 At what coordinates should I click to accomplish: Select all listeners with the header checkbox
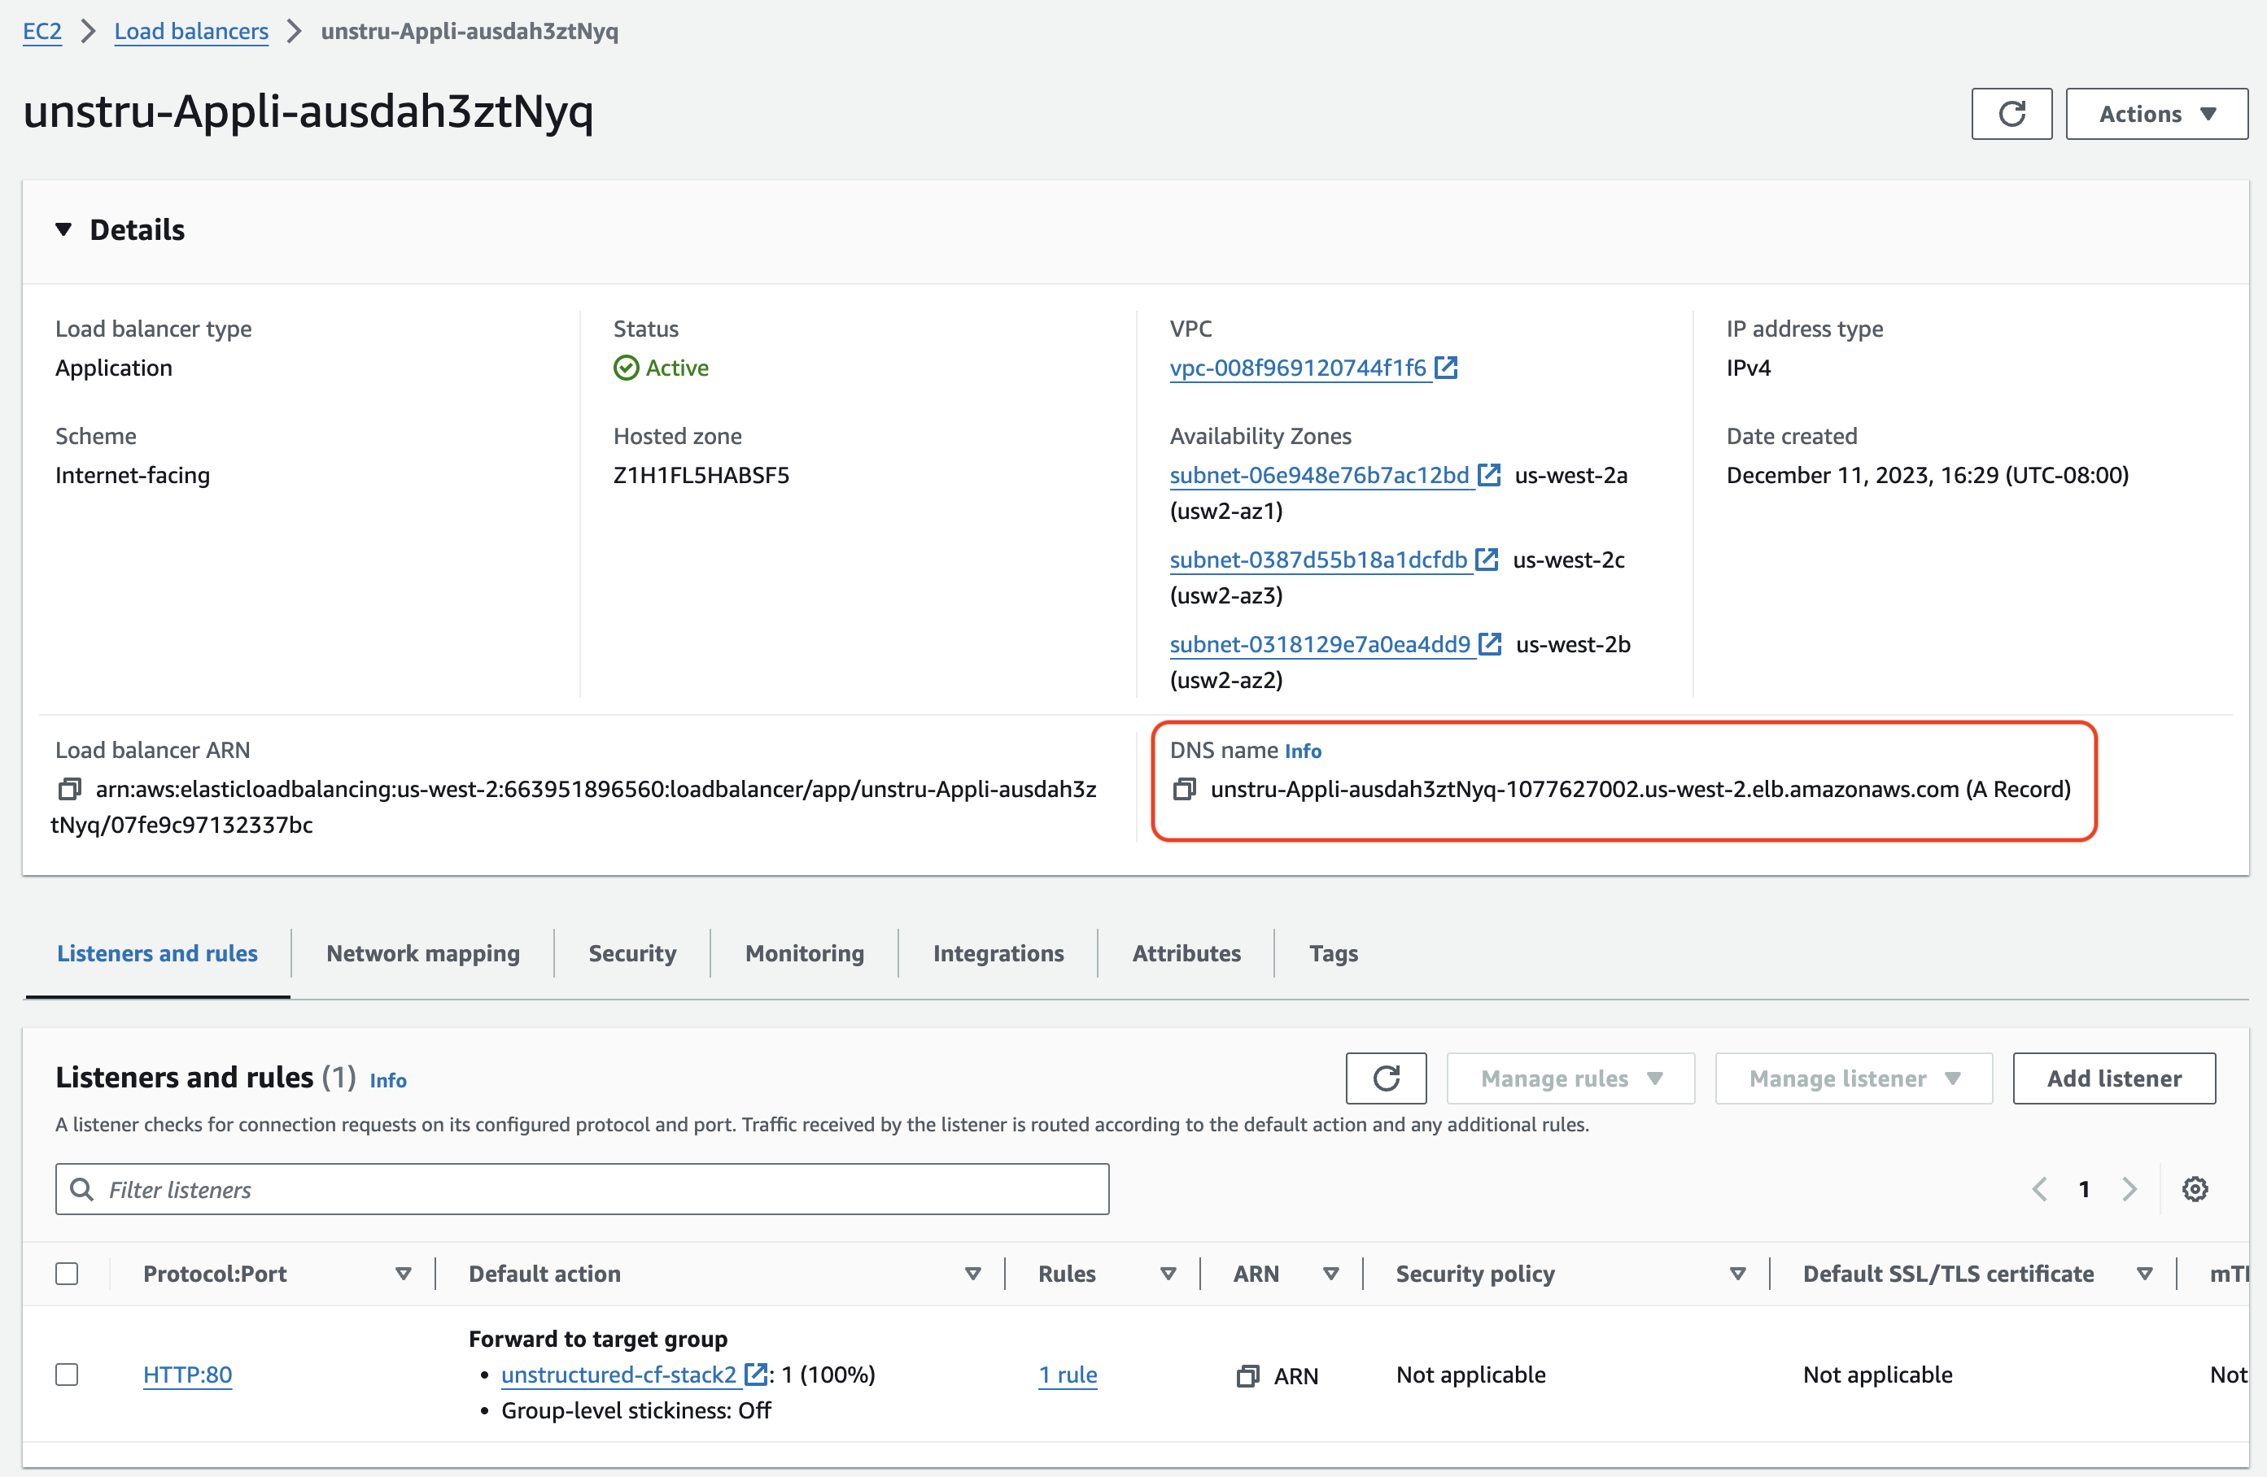[67, 1273]
